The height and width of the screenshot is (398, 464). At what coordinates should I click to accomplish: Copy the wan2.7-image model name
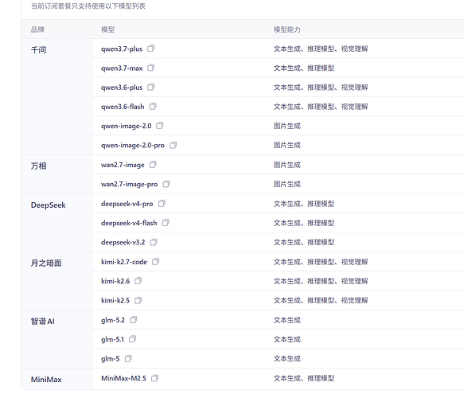click(153, 165)
